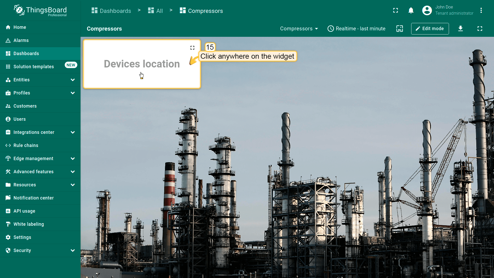Open the Alarms page in the sidebar

click(21, 40)
